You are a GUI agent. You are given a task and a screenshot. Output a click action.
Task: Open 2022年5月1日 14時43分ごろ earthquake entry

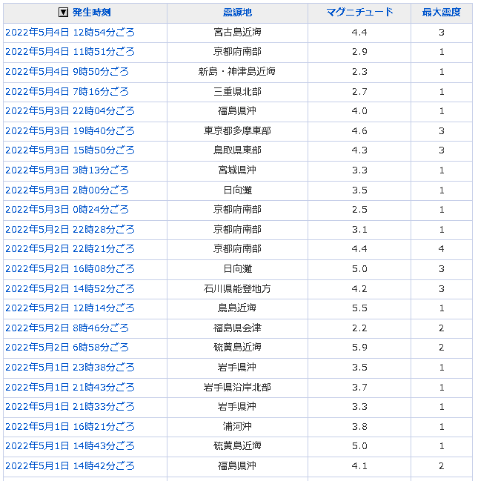tap(70, 446)
